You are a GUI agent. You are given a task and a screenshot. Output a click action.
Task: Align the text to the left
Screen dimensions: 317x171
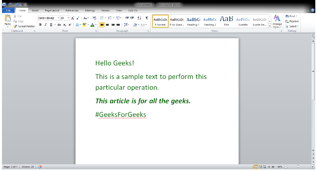coord(102,25)
